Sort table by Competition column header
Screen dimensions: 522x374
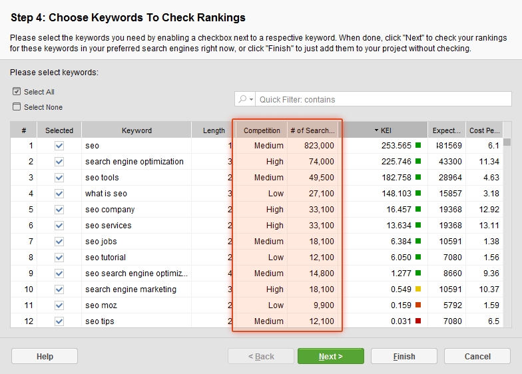tap(262, 130)
